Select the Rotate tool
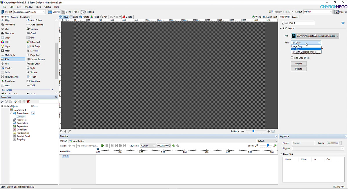This screenshot has width=348, height=189. [x=84, y=17]
